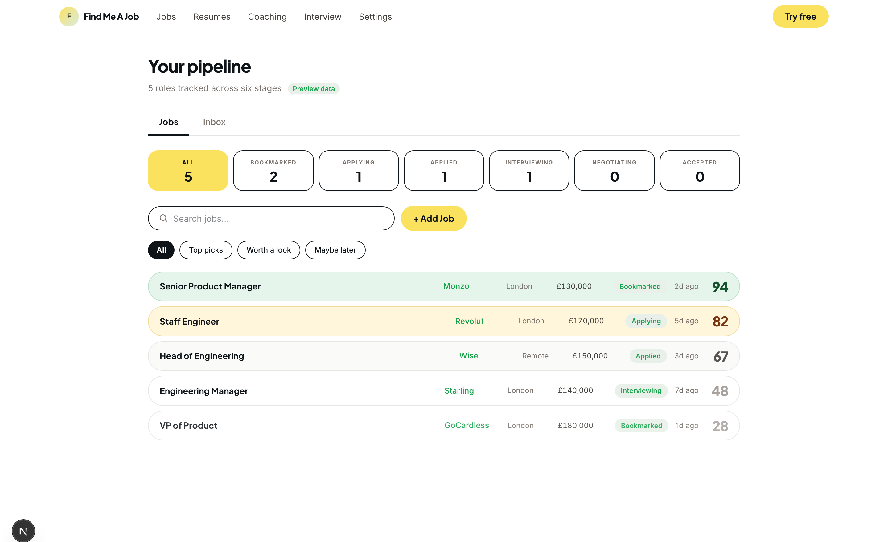The image size is (888, 542).
Task: Click the £180,000 salary value
Action: (576, 426)
